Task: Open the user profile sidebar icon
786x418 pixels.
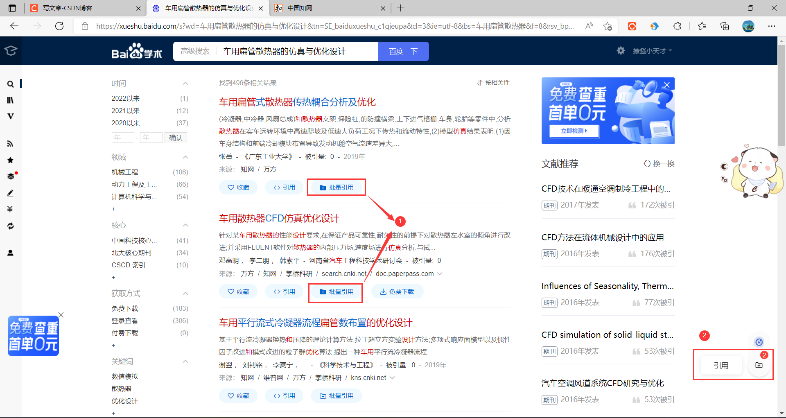Action: (x=11, y=253)
